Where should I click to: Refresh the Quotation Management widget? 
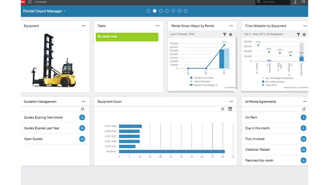pyautogui.click(x=83, y=109)
